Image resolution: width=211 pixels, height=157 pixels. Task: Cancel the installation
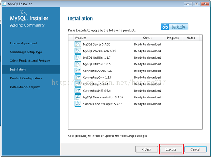195,149
